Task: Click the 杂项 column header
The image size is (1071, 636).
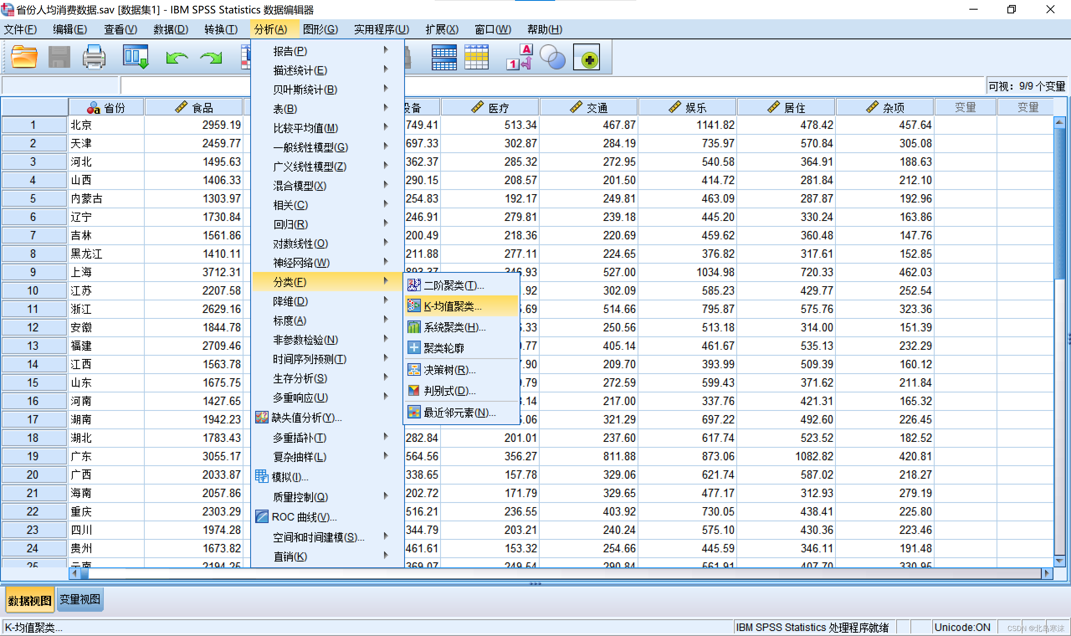Action: point(885,107)
